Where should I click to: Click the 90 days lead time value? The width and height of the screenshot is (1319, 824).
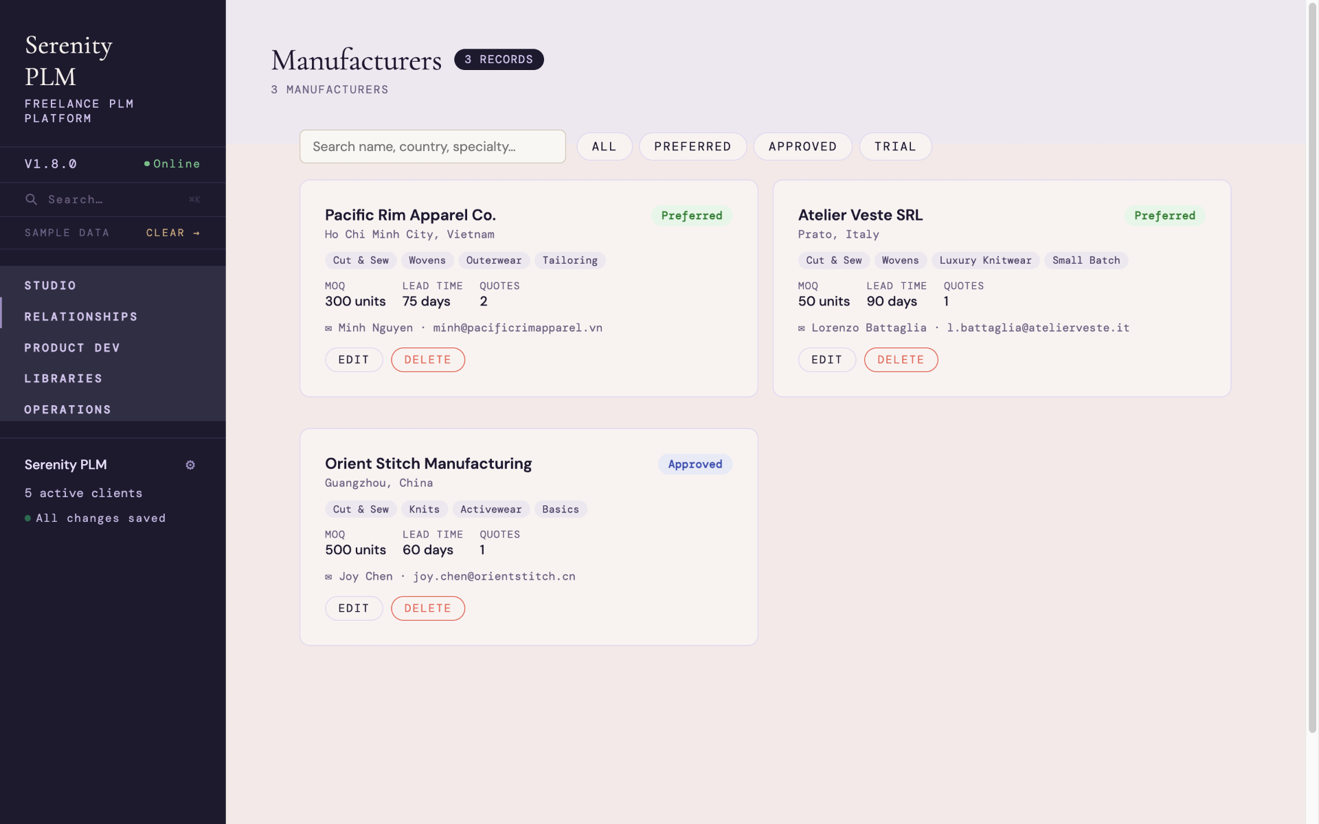892,301
